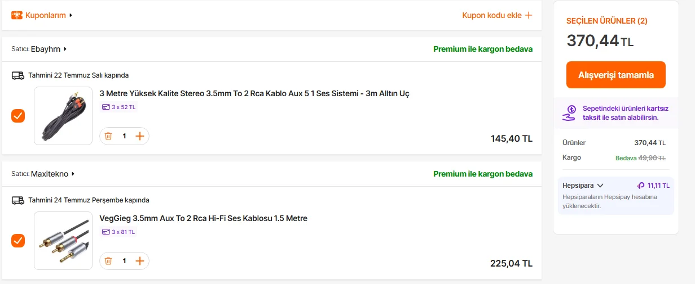Increase quantity of the 3 Metre Stereo cable

140,136
